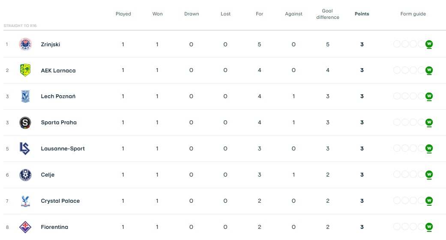
Task: Click the Zrinjski club crest
Action: tap(25, 44)
